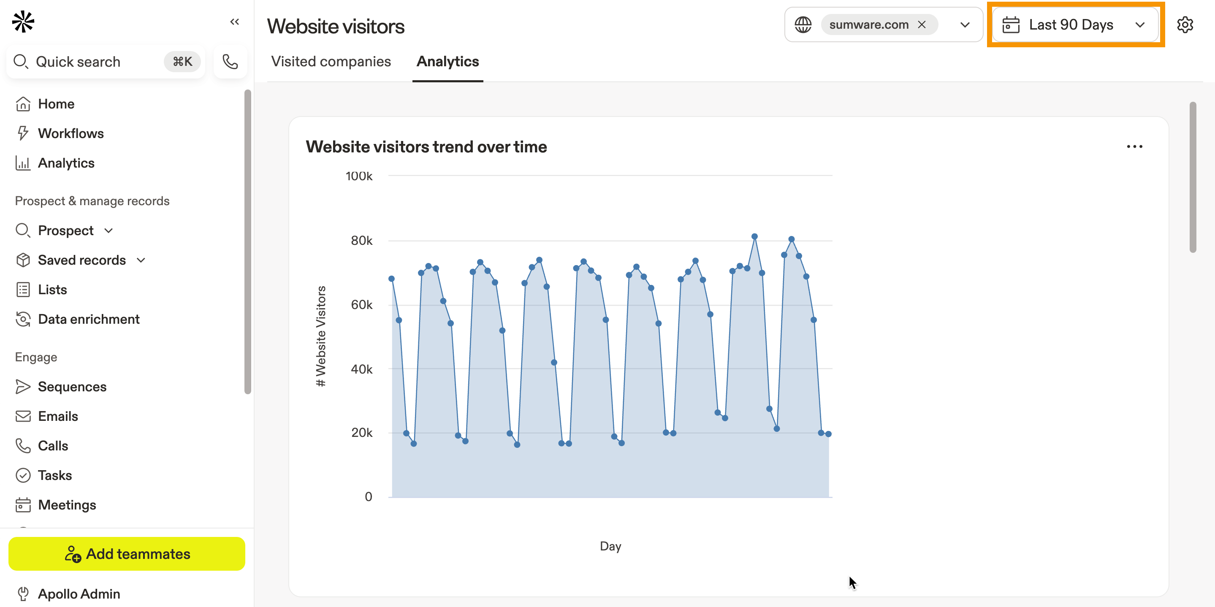Click the Apollo logo
The width and height of the screenshot is (1215, 607).
point(23,21)
